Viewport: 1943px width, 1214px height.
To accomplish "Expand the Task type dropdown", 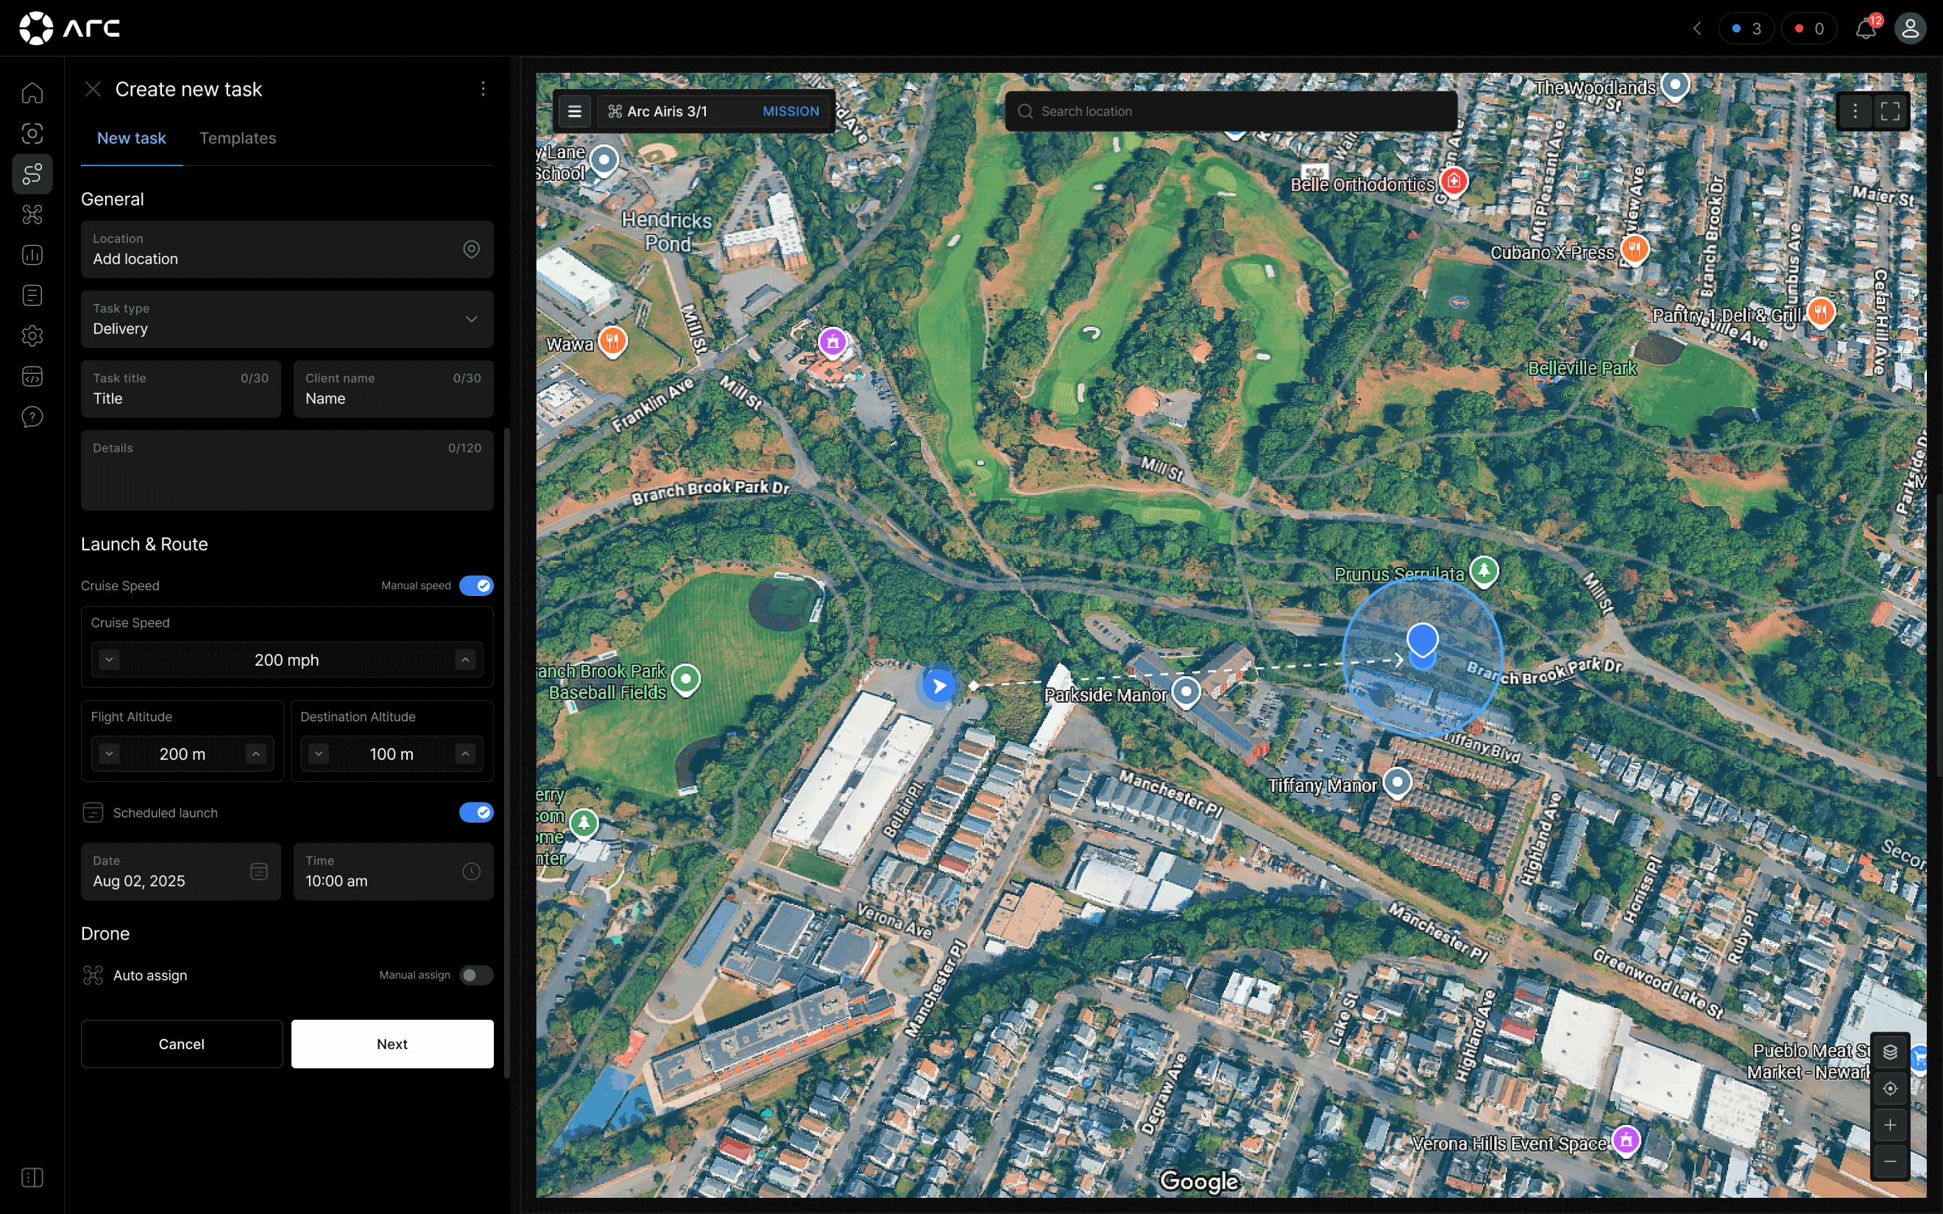I will [x=471, y=319].
